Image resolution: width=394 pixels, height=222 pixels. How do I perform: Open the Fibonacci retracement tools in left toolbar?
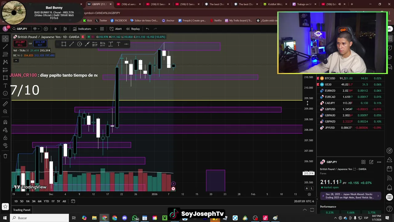coord(5,54)
